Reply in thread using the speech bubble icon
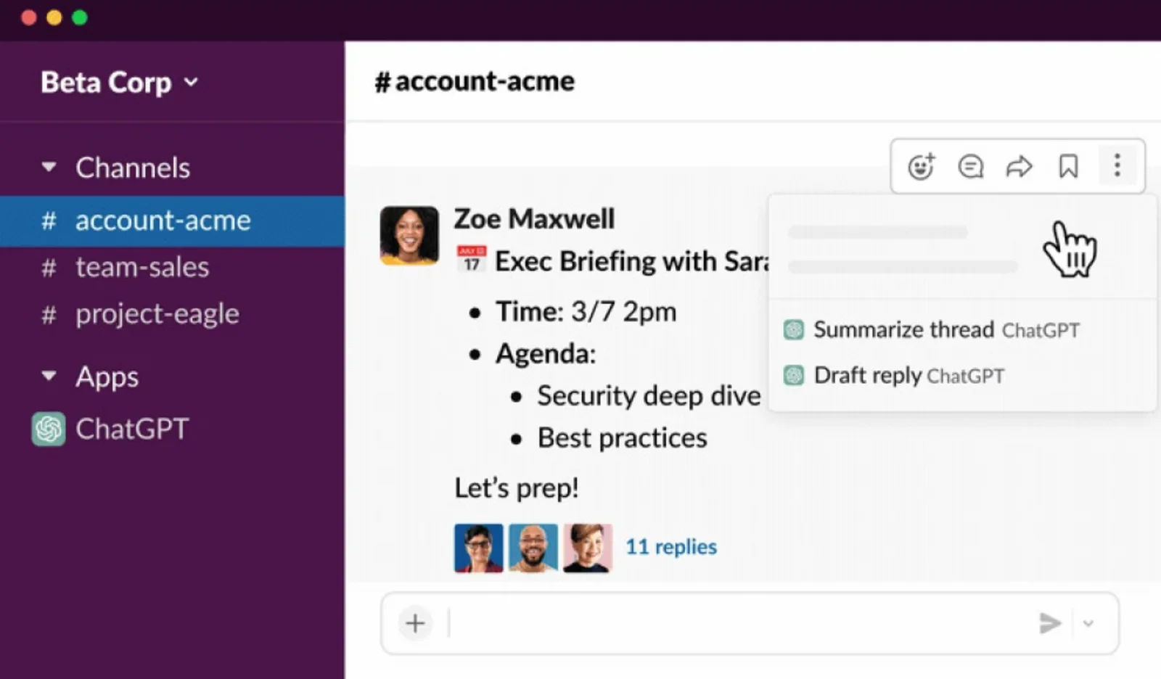 point(970,166)
